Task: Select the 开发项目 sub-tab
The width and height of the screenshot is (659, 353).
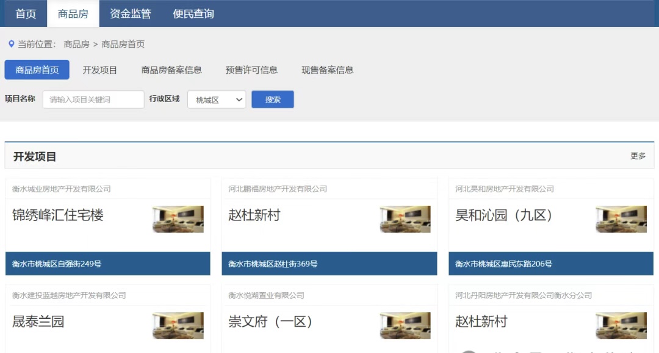Action: [100, 70]
